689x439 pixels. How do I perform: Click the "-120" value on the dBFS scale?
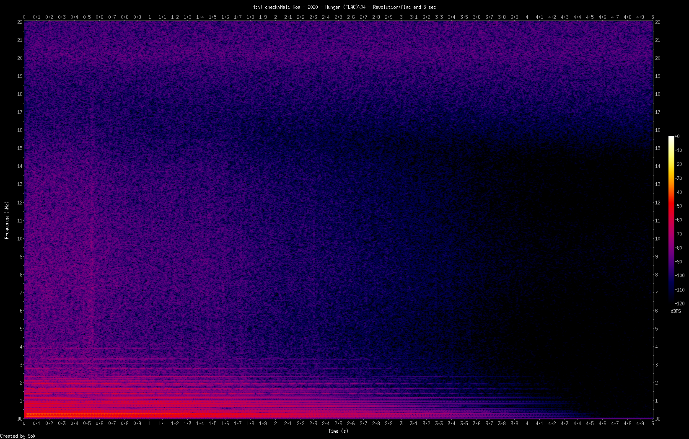(680, 304)
